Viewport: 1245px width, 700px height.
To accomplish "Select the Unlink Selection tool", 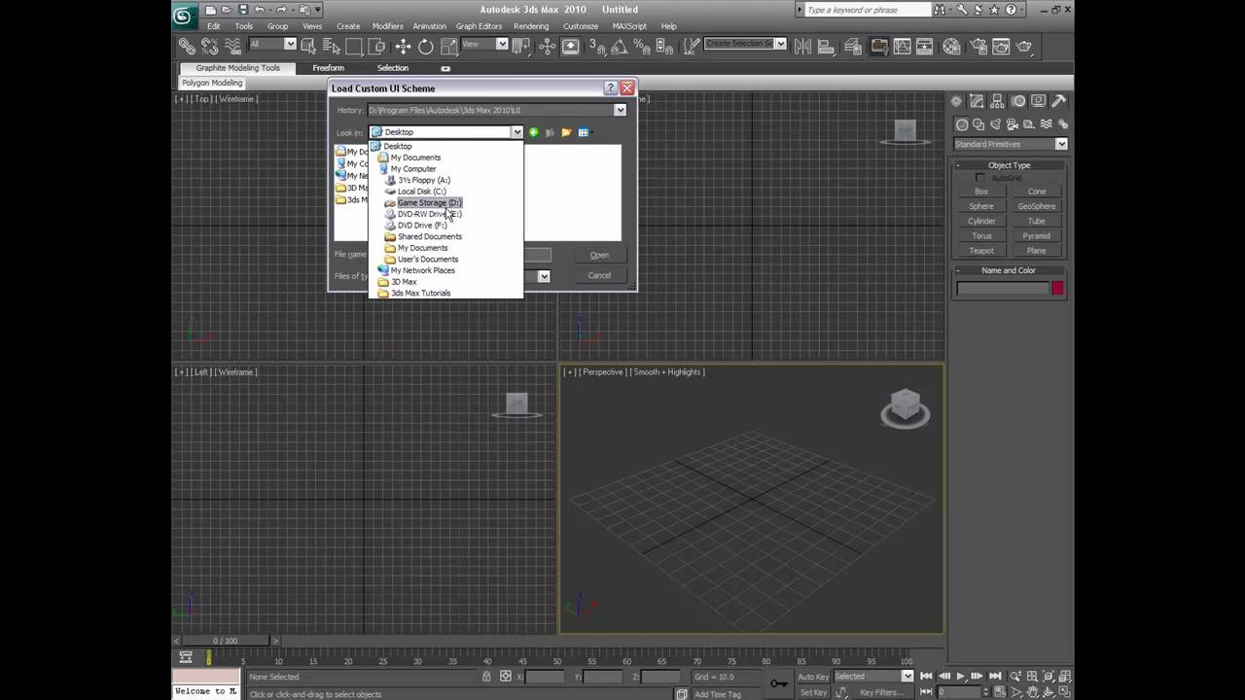I will [x=209, y=46].
